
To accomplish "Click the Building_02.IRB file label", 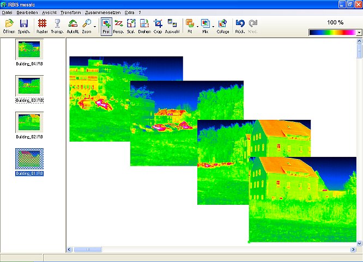I will [29, 137].
